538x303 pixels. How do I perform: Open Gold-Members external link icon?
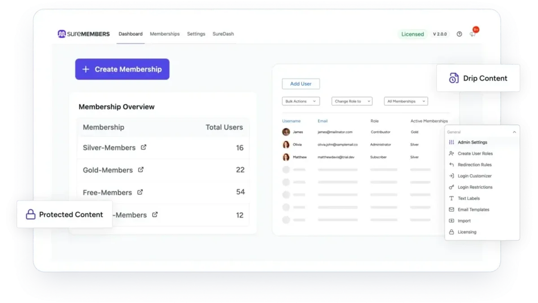[x=141, y=170]
